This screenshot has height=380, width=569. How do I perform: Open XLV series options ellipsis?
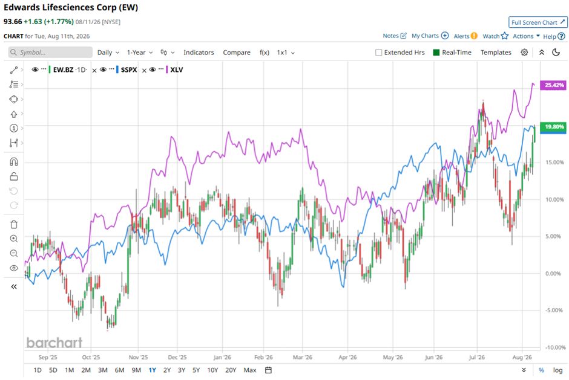click(161, 69)
